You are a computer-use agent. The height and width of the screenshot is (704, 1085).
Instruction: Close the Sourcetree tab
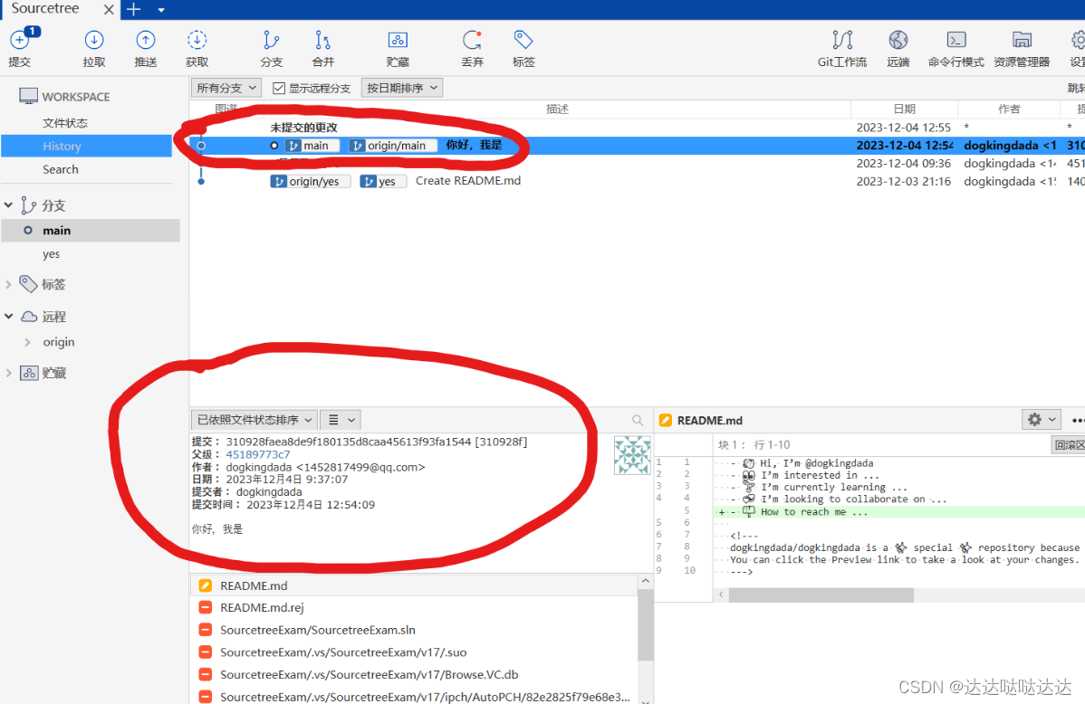click(109, 10)
